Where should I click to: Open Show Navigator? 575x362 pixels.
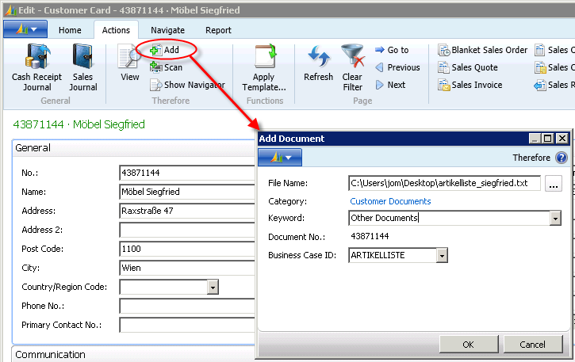click(x=184, y=85)
